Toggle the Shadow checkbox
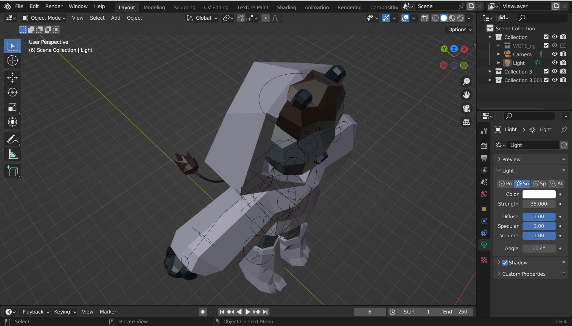 click(x=505, y=263)
